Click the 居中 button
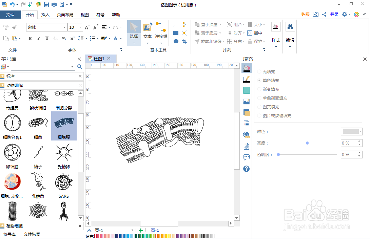Viewport: 370px width, 239px height. [x=255, y=33]
